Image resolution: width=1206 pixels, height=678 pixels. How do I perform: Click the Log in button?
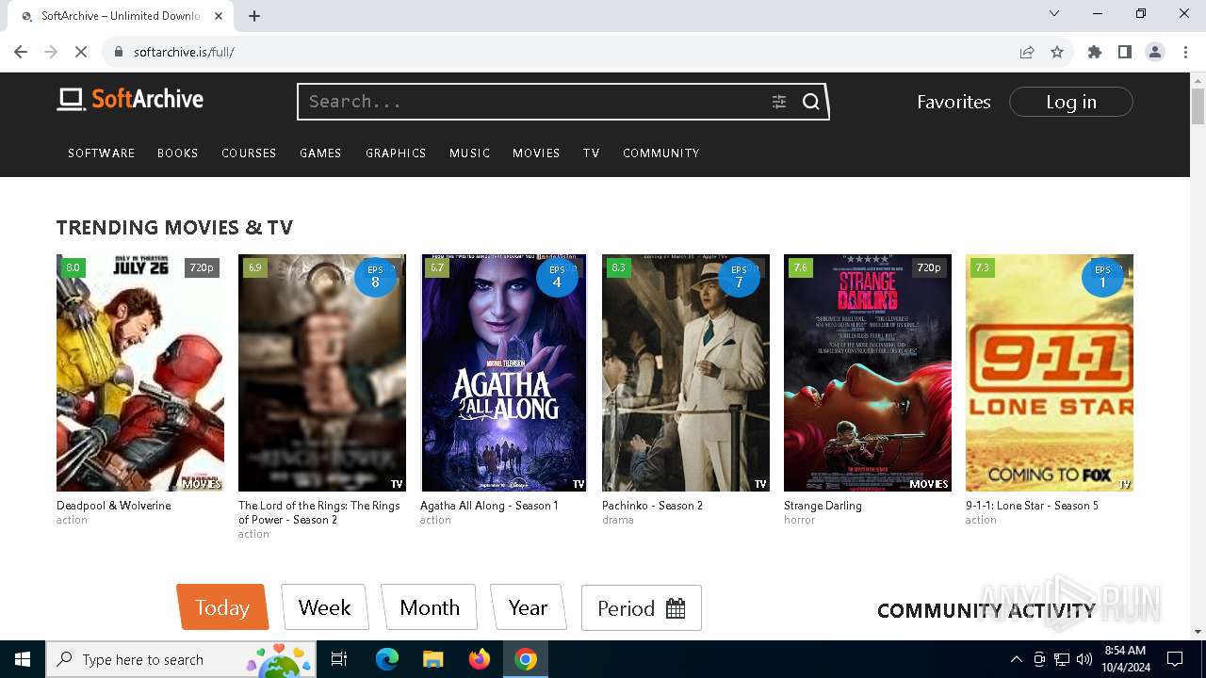1071,102
